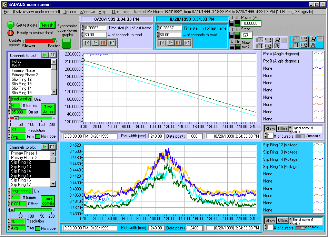Select Primary Phase 1 in upper channel list
The height and width of the screenshot is (237, 328).
point(25,70)
